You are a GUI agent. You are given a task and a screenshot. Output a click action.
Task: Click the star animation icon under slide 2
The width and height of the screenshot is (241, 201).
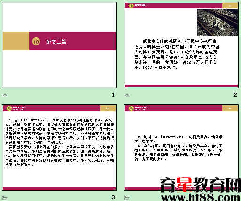pos(126,95)
